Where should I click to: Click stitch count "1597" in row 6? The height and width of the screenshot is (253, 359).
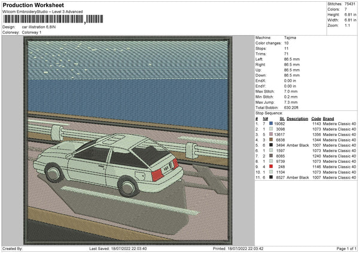pyautogui.click(x=281, y=150)
